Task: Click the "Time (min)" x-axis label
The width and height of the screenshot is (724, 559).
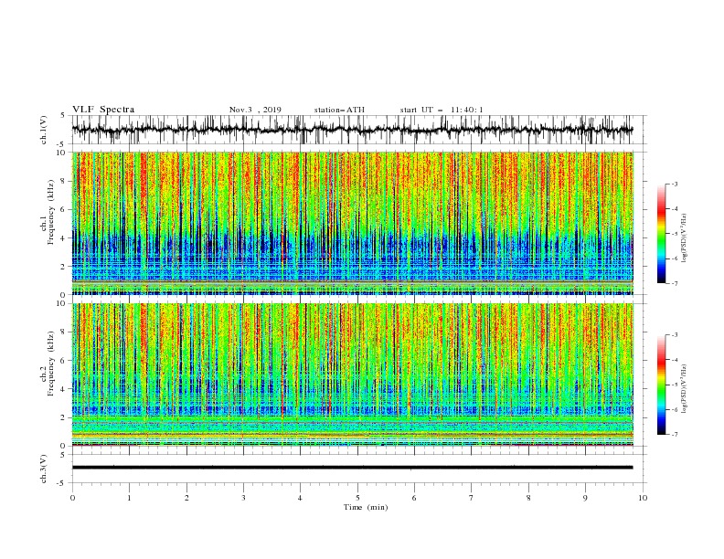Action: tap(366, 507)
